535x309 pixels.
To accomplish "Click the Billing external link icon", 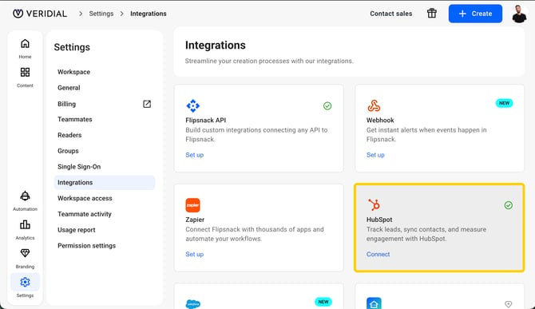I will (x=147, y=104).
